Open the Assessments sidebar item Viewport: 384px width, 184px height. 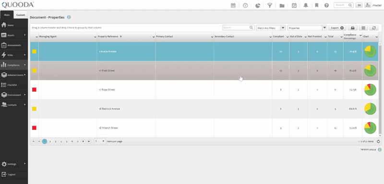click(14, 45)
